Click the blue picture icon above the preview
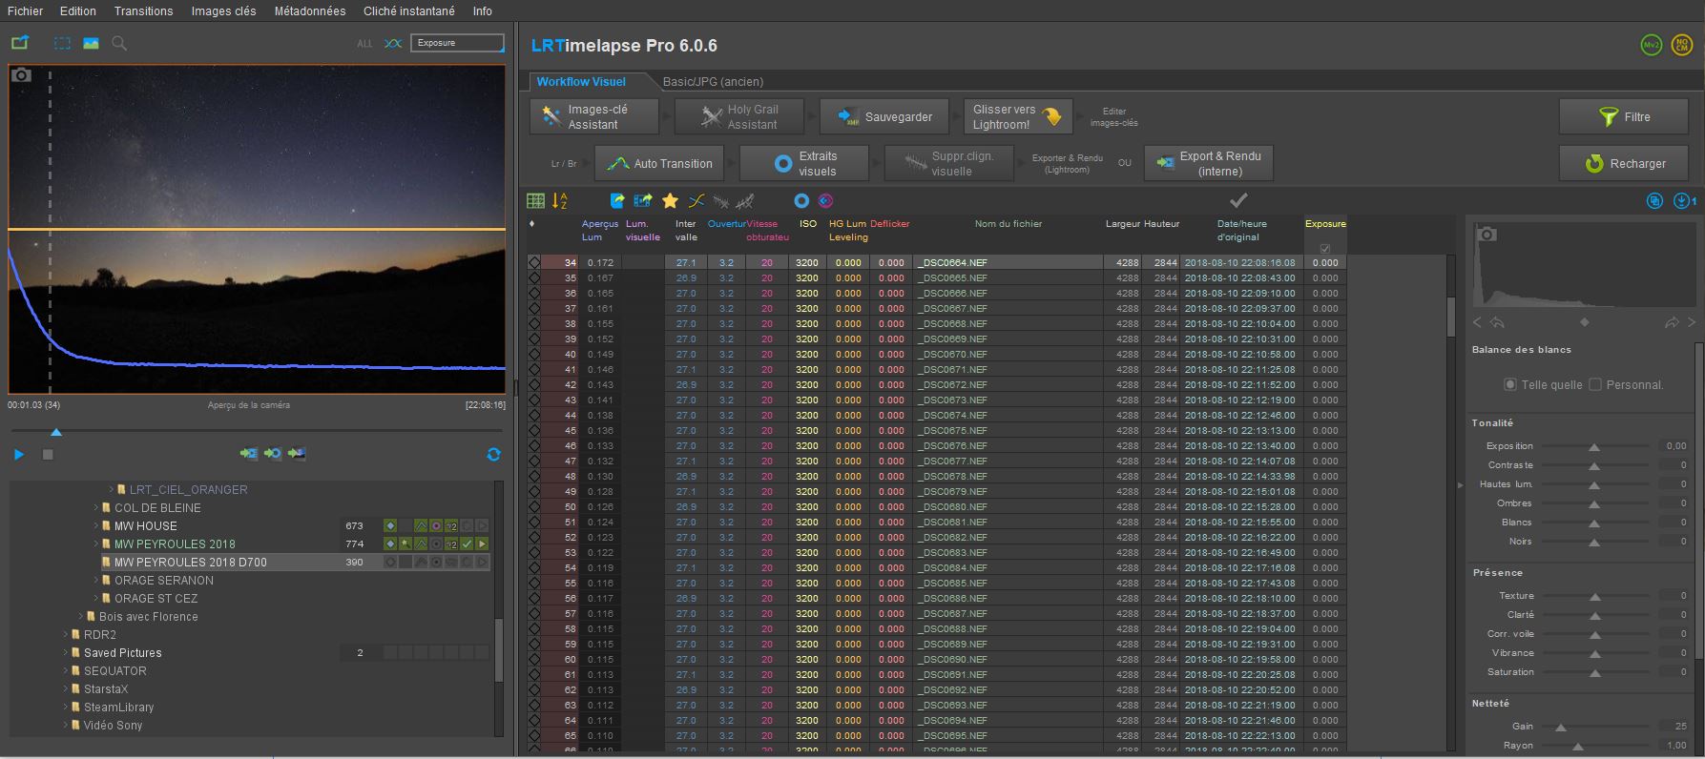Image resolution: width=1705 pixels, height=759 pixels. pyautogui.click(x=91, y=43)
